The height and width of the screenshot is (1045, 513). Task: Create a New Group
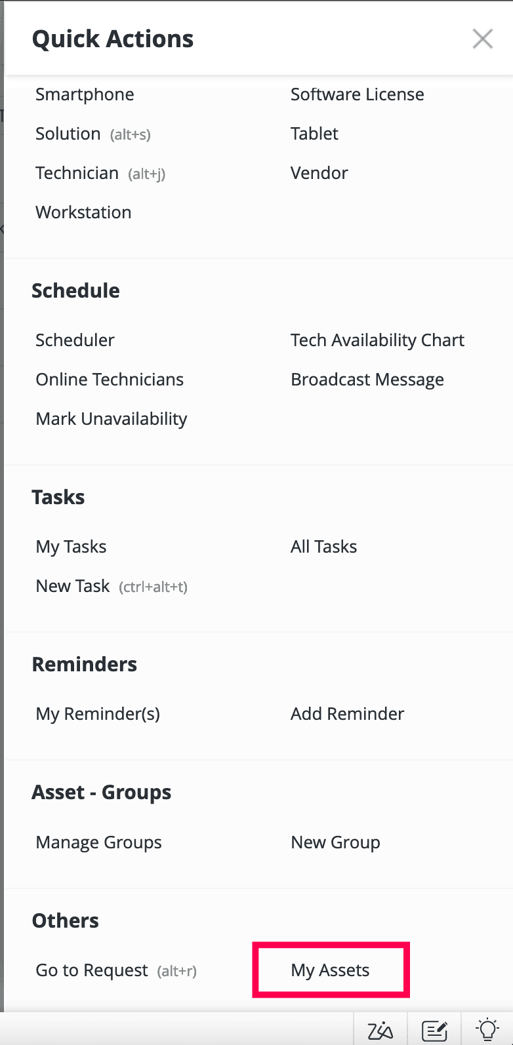[335, 842]
